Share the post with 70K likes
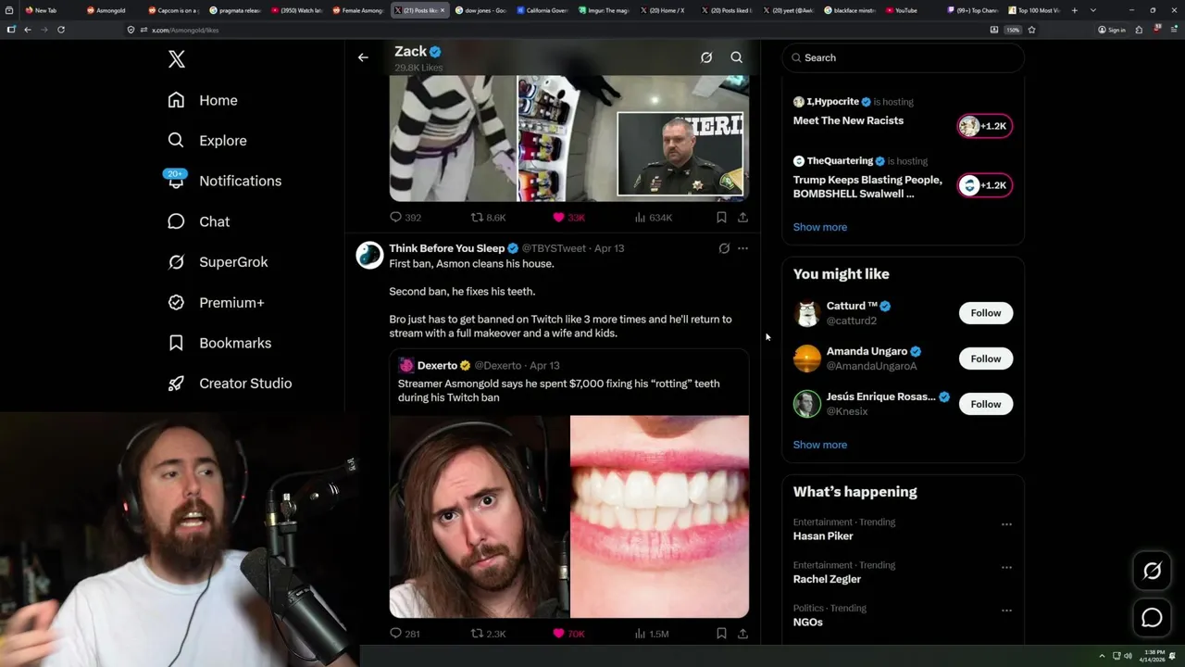The width and height of the screenshot is (1185, 667). [742, 634]
